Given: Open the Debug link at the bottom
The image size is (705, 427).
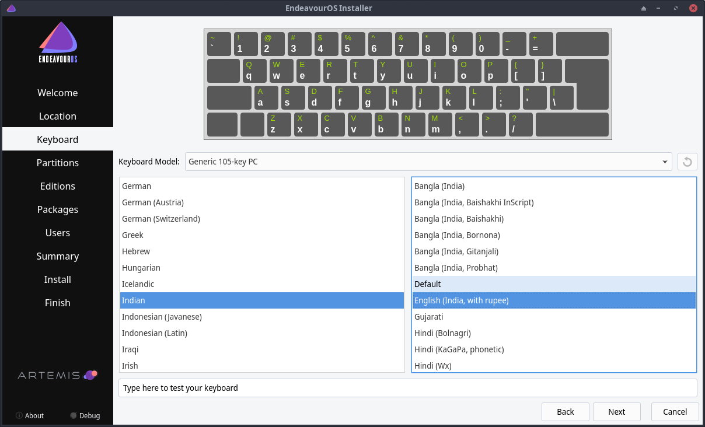Looking at the screenshot, I should pyautogui.click(x=85, y=415).
